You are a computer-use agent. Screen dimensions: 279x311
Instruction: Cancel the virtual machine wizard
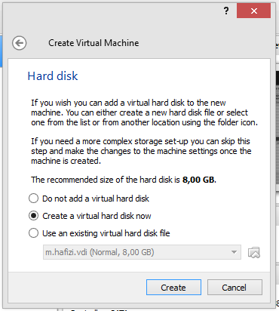point(235,287)
